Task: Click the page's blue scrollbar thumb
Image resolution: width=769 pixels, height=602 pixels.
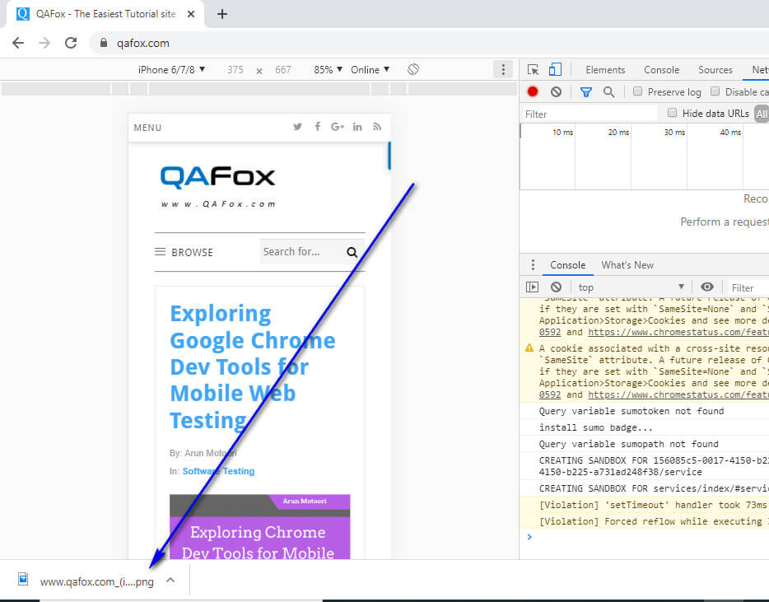Action: (389, 156)
